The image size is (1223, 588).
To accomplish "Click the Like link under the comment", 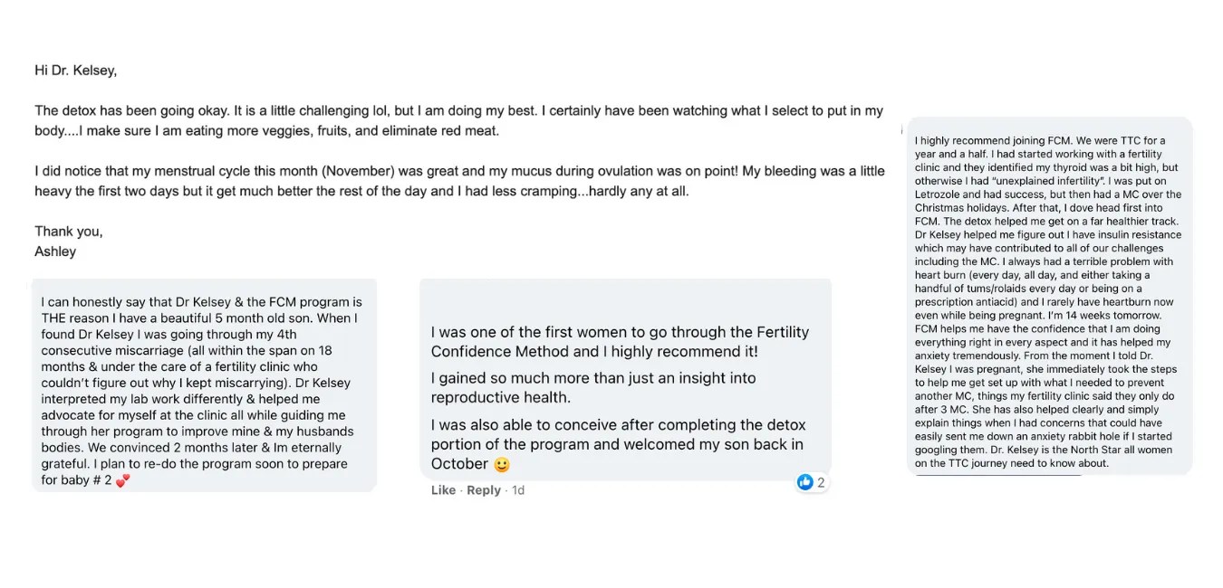I will pos(443,490).
